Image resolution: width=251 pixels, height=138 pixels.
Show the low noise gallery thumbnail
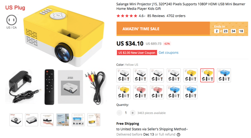click(94, 120)
